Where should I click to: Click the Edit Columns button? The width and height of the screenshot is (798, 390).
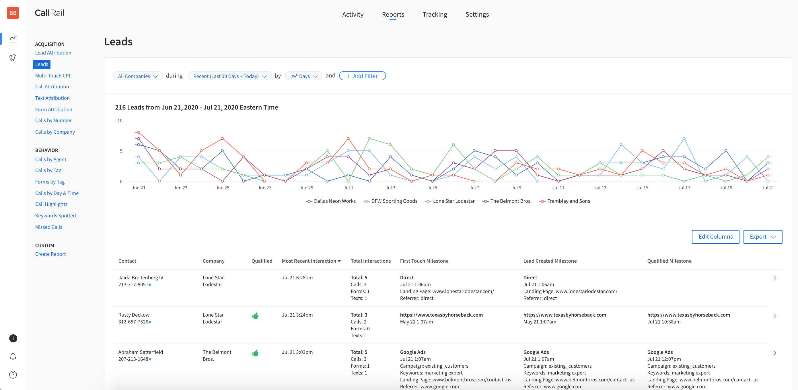716,237
